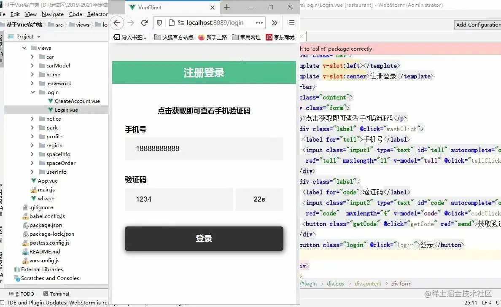Open babel.config.js file
Viewport: 501px width, 307px height.
[x=44, y=216]
